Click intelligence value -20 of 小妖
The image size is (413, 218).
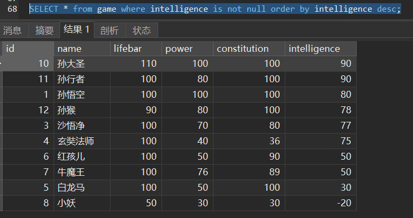click(321, 203)
